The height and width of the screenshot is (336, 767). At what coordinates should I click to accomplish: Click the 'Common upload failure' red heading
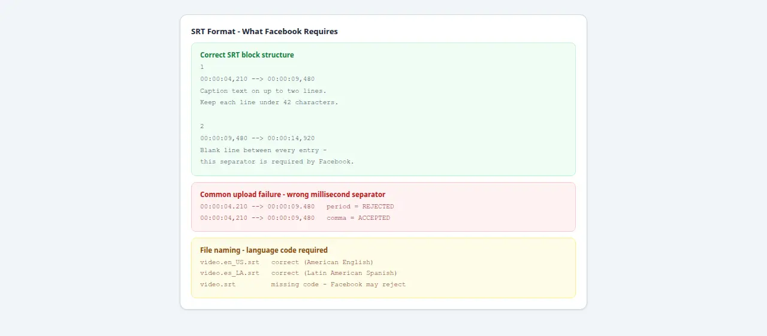click(x=292, y=194)
